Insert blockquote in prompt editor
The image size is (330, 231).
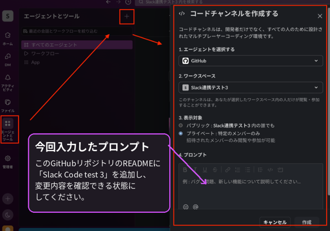coord(260,170)
